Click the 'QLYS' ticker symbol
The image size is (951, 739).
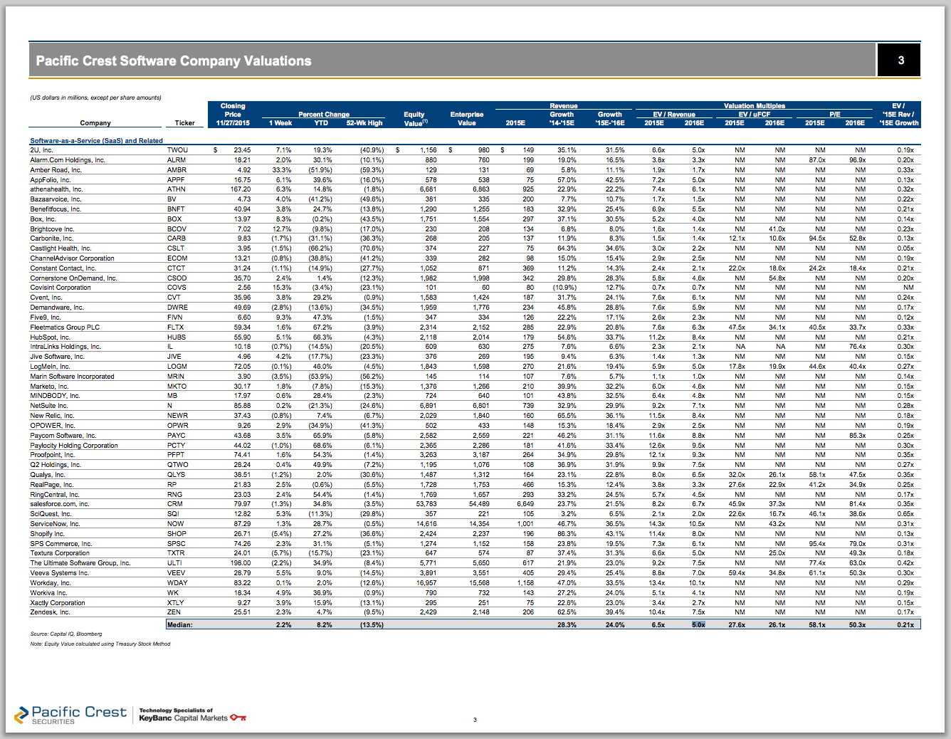click(x=176, y=475)
